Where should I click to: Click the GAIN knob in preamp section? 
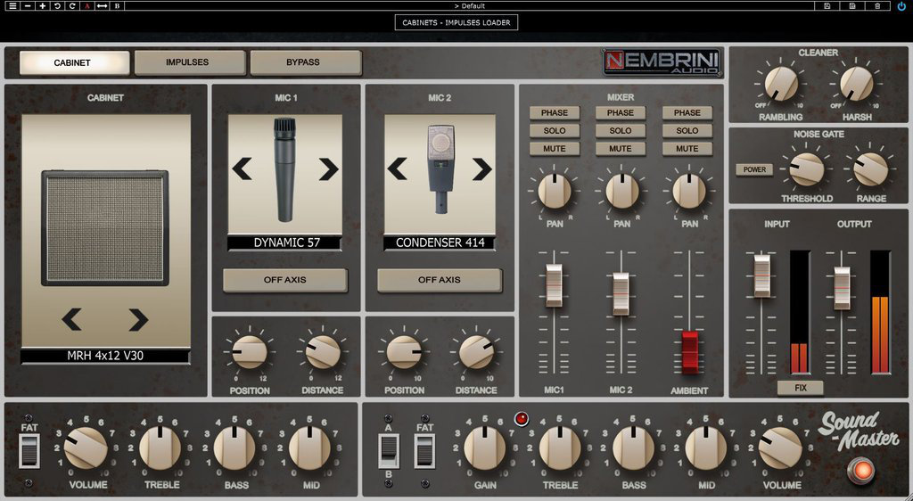coord(485,449)
